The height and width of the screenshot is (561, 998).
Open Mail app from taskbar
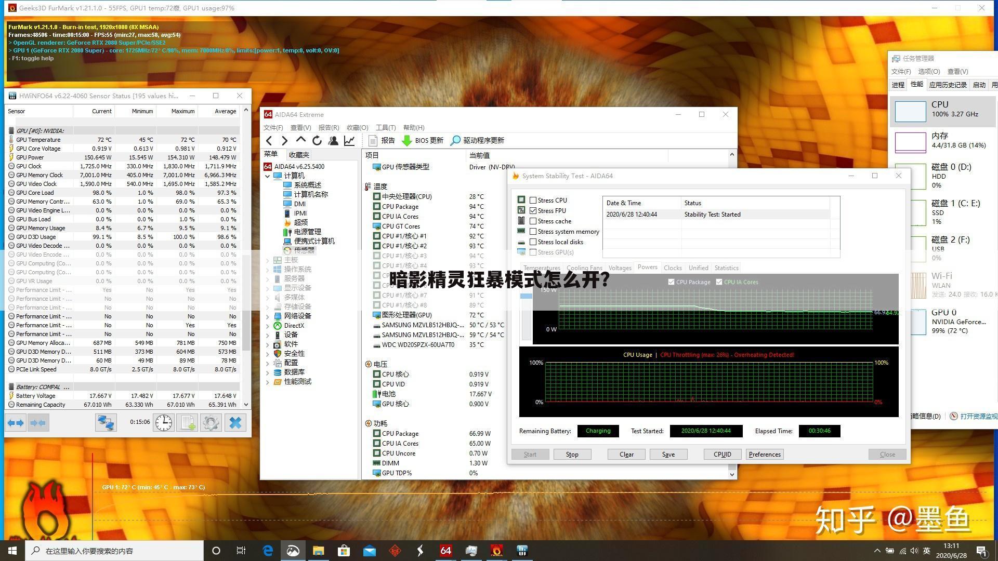tap(369, 551)
